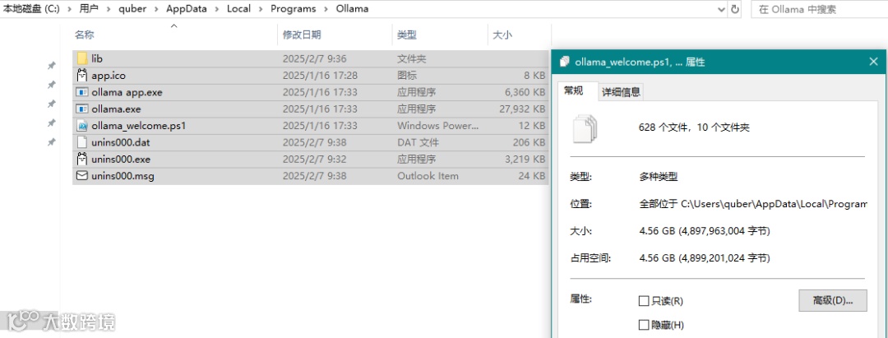
Task: Select the file name ollama.exe
Action: point(116,109)
